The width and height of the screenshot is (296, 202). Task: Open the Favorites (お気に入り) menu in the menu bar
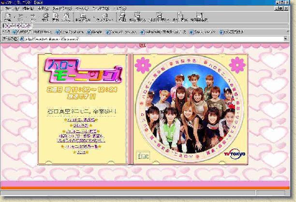(62, 8)
